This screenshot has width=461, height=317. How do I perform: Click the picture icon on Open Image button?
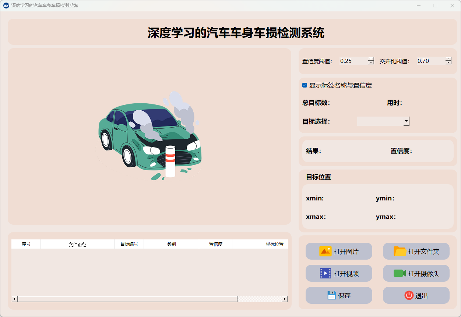pos(325,252)
